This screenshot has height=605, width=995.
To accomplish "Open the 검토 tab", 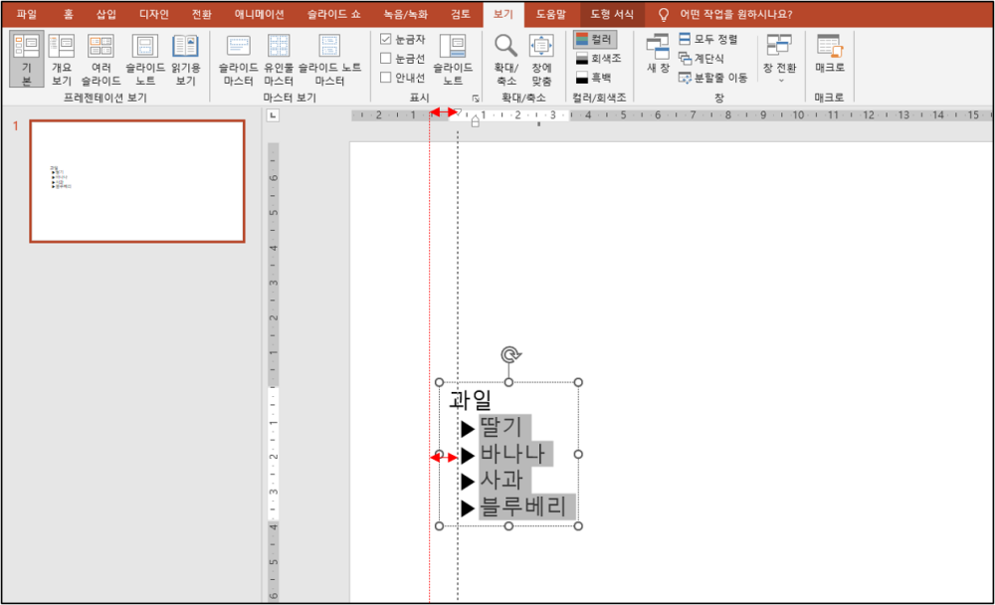I will 460,14.
